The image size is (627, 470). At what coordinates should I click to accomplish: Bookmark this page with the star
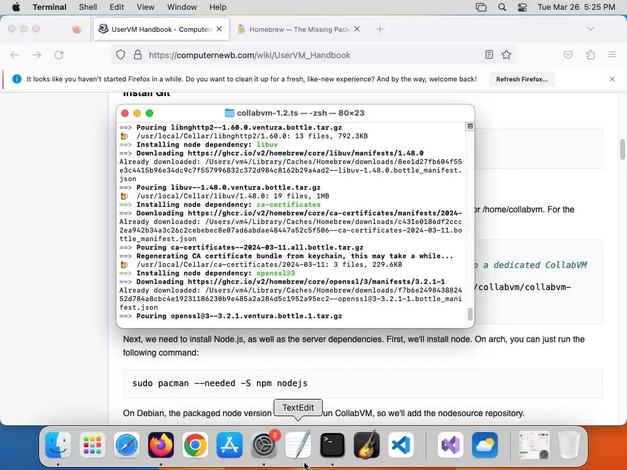[x=506, y=54]
